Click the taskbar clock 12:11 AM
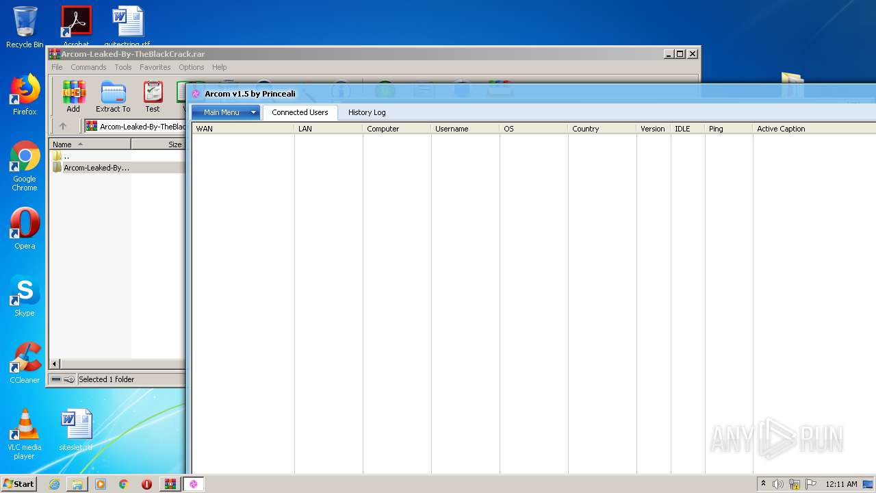The width and height of the screenshot is (876, 493). point(841,484)
